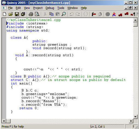The width and height of the screenshot is (139, 129).
Task: Click the Save All toolbar icon
Action: tap(23, 14)
